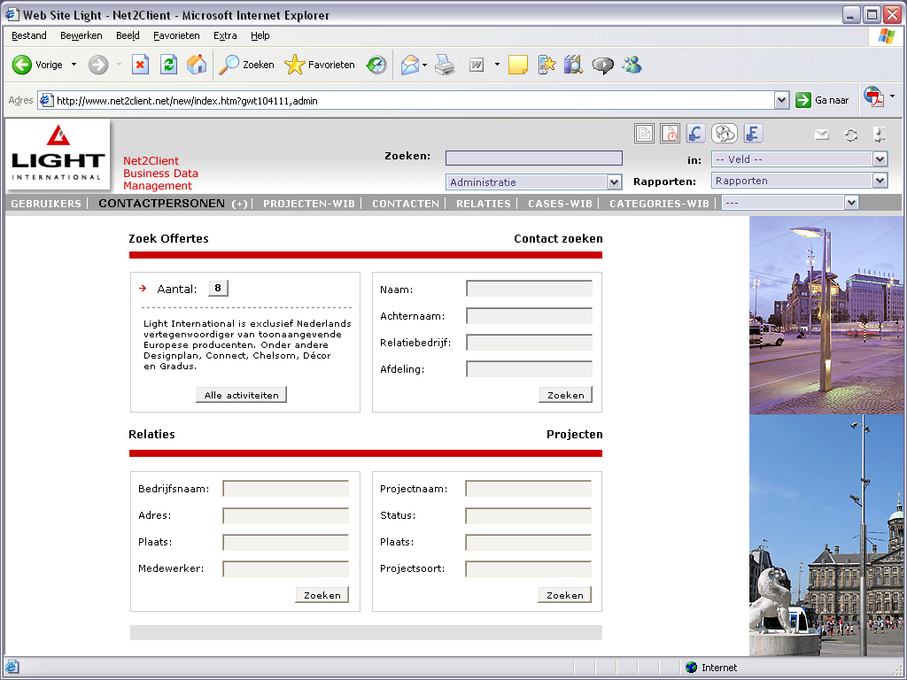The image size is (907, 680).
Task: Open the Bestand menu
Action: (29, 35)
